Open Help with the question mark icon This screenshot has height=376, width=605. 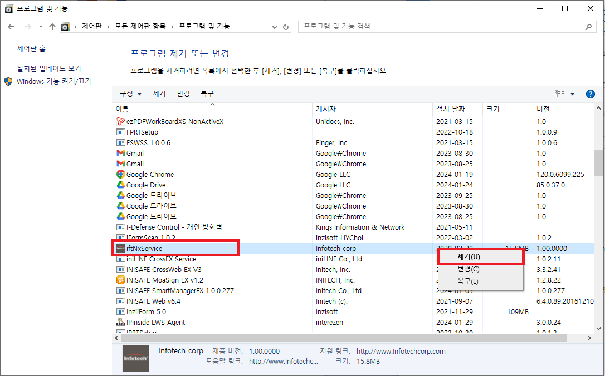point(590,93)
